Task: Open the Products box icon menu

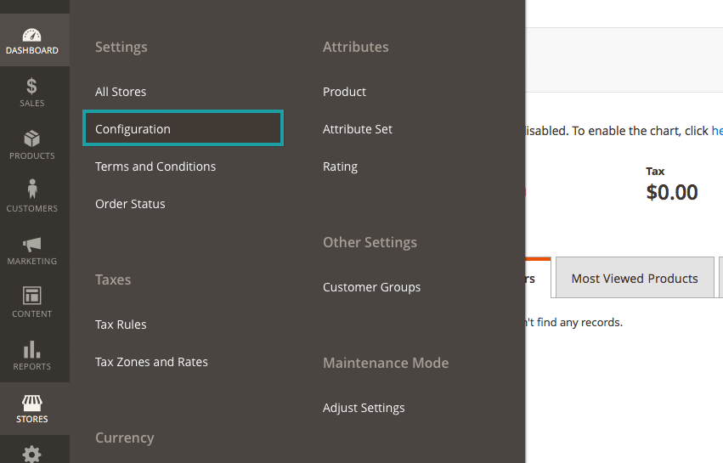Action: click(x=32, y=139)
